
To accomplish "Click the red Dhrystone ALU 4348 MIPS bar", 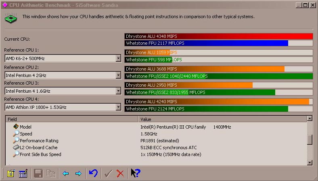I will tap(219, 36).
